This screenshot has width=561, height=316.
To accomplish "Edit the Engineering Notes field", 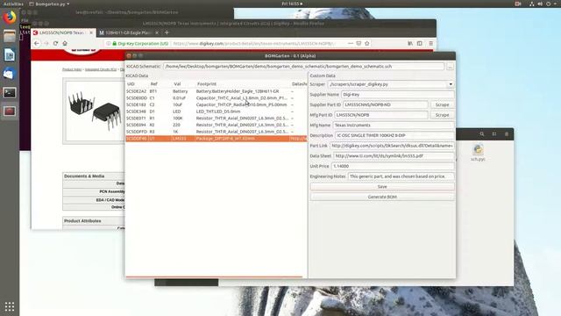I will coord(401,176).
